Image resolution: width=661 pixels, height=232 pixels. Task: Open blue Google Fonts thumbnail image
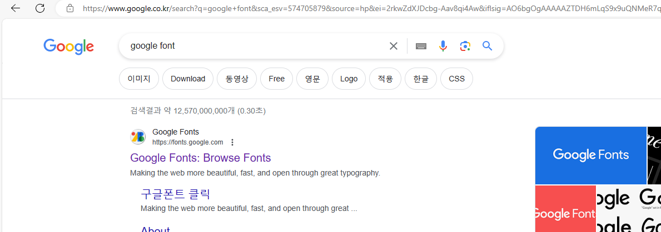590,155
